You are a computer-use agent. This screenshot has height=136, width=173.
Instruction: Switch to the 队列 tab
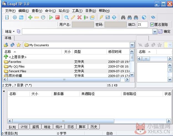point(12,127)
